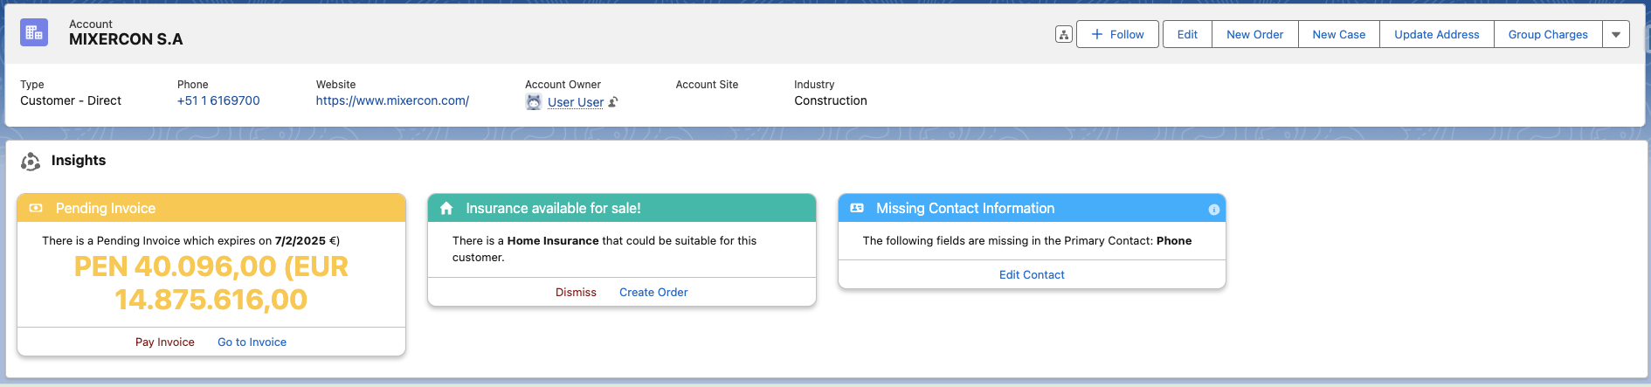Call the phone number +51 1 6169700

tap(218, 100)
